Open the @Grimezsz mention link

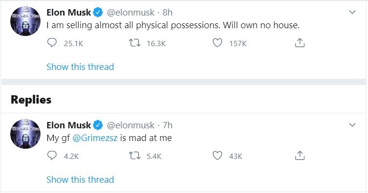(x=95, y=138)
